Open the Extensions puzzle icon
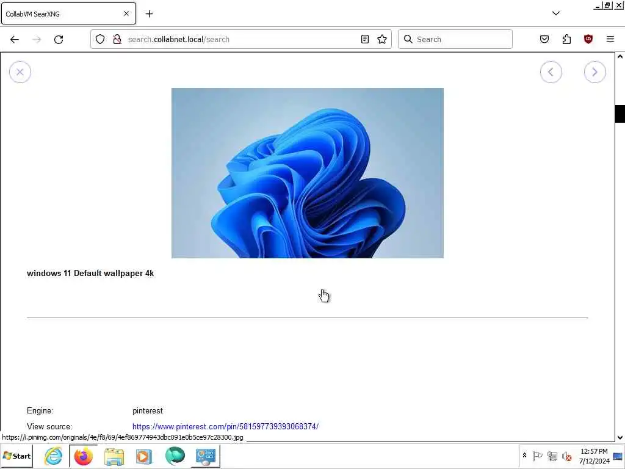 click(x=566, y=39)
